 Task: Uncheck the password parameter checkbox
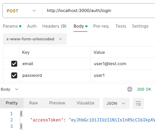click(x=14, y=75)
